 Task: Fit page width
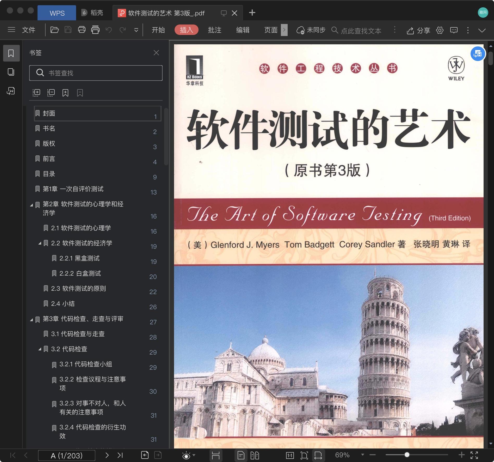pos(318,455)
